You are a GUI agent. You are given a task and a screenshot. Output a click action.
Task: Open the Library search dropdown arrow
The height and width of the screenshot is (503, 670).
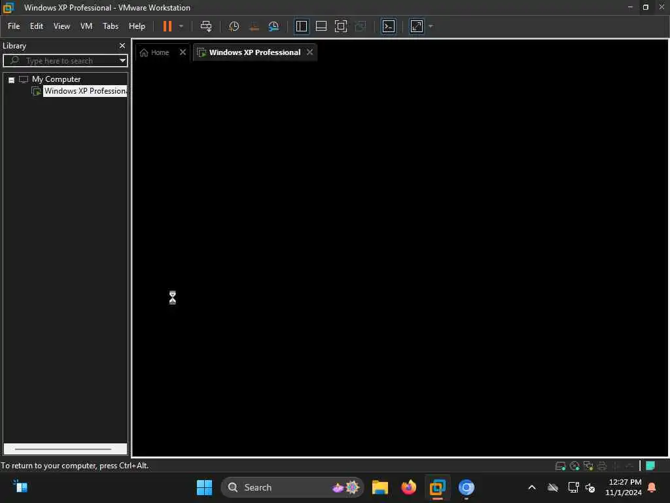[122, 61]
